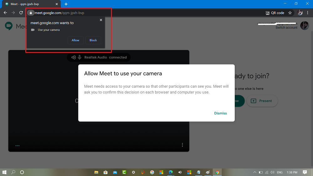313x176 pixels.
Task: Click the tray volume icon
Action: [x=272, y=172]
